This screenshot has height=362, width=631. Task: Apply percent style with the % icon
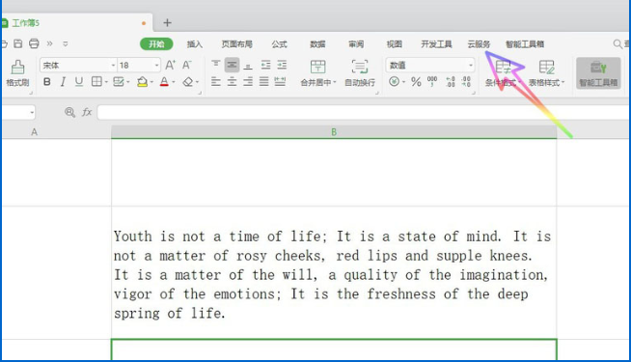click(416, 82)
